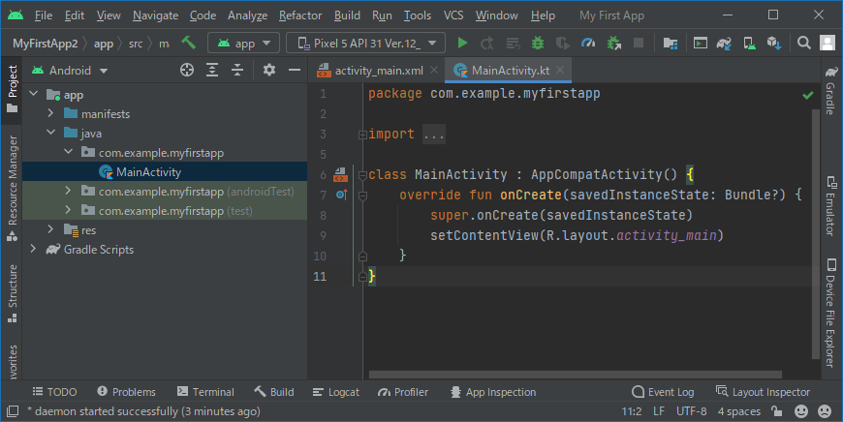Open the Problems tool window

pyautogui.click(x=126, y=392)
